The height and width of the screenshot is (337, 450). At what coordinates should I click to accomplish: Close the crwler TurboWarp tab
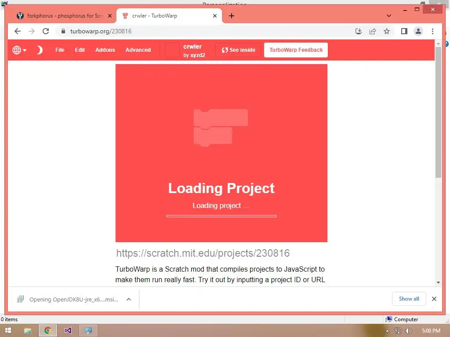[x=214, y=16]
